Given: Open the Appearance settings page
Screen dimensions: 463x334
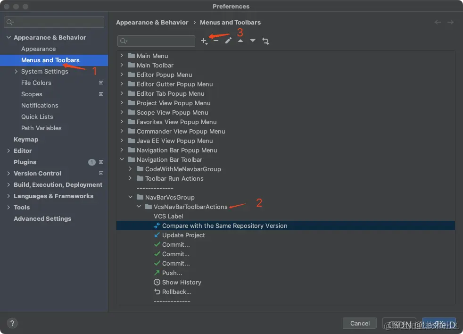Looking at the screenshot, I should pos(38,49).
